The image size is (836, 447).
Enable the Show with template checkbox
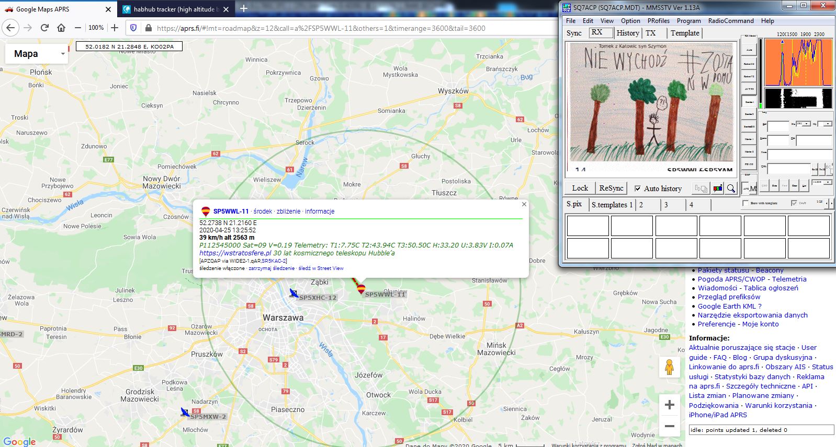tap(745, 203)
